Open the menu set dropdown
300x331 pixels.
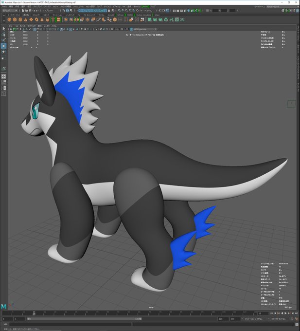coord(10,10)
